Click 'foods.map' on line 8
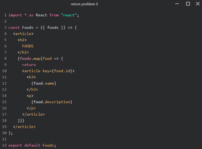Image resolution: width=202 pixels, height=149 pixels. tap(30, 59)
